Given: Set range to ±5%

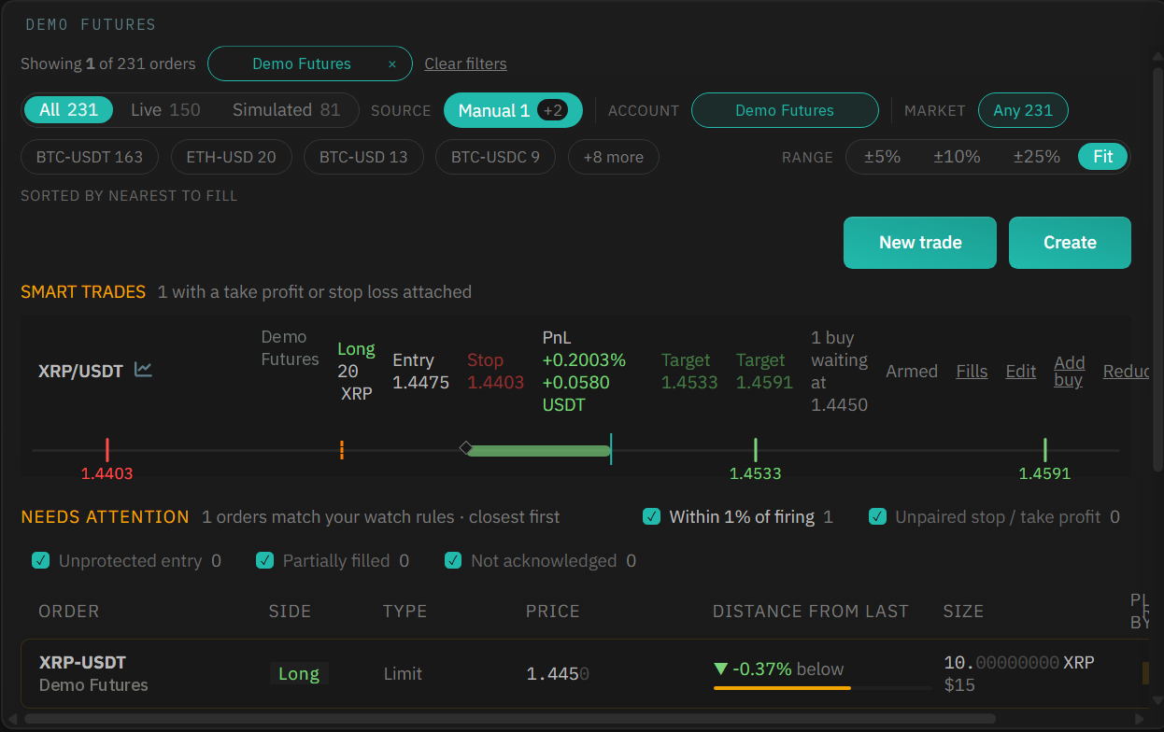Looking at the screenshot, I should pos(882,157).
